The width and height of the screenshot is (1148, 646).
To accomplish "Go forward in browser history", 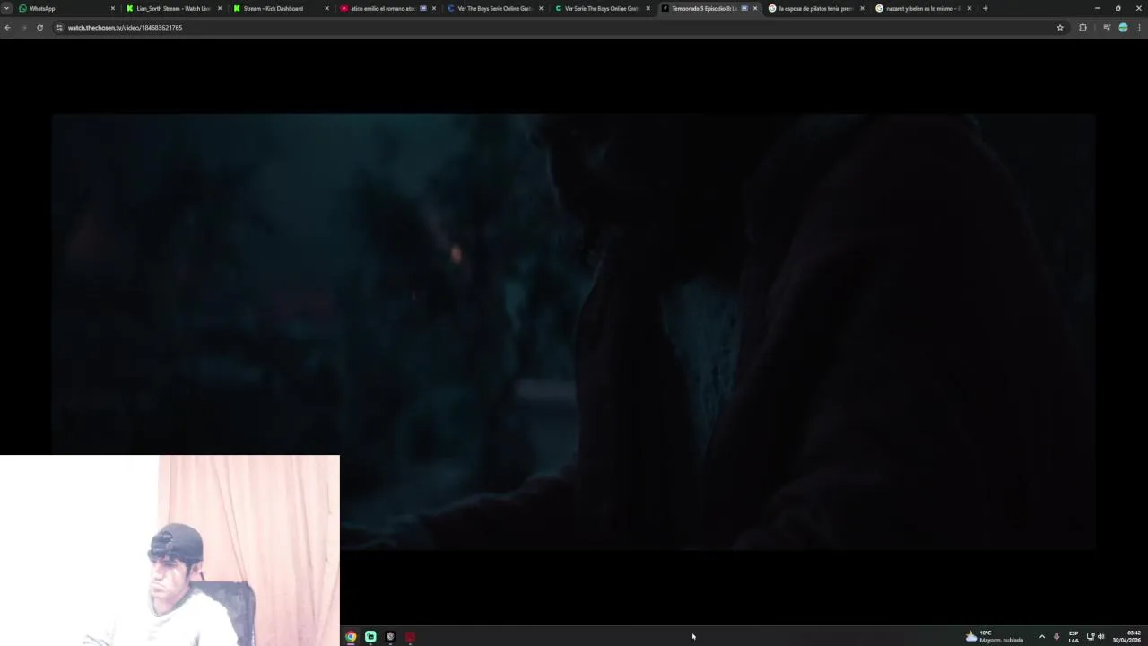I will pos(23,28).
